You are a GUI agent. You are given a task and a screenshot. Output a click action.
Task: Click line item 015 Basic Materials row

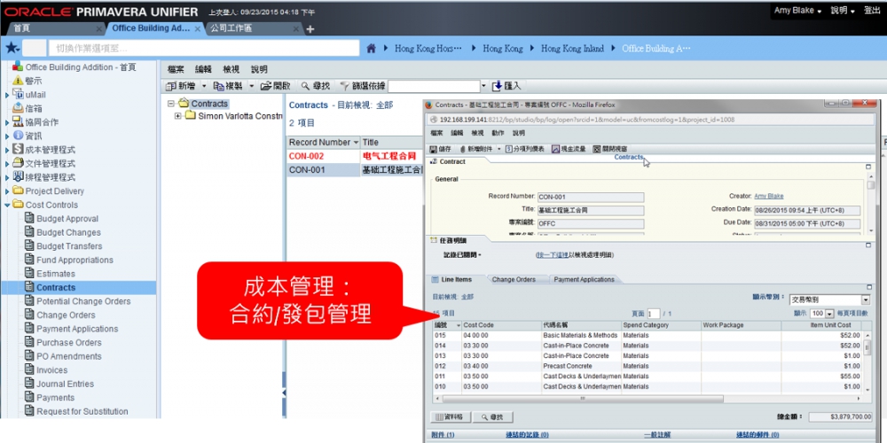pos(647,335)
